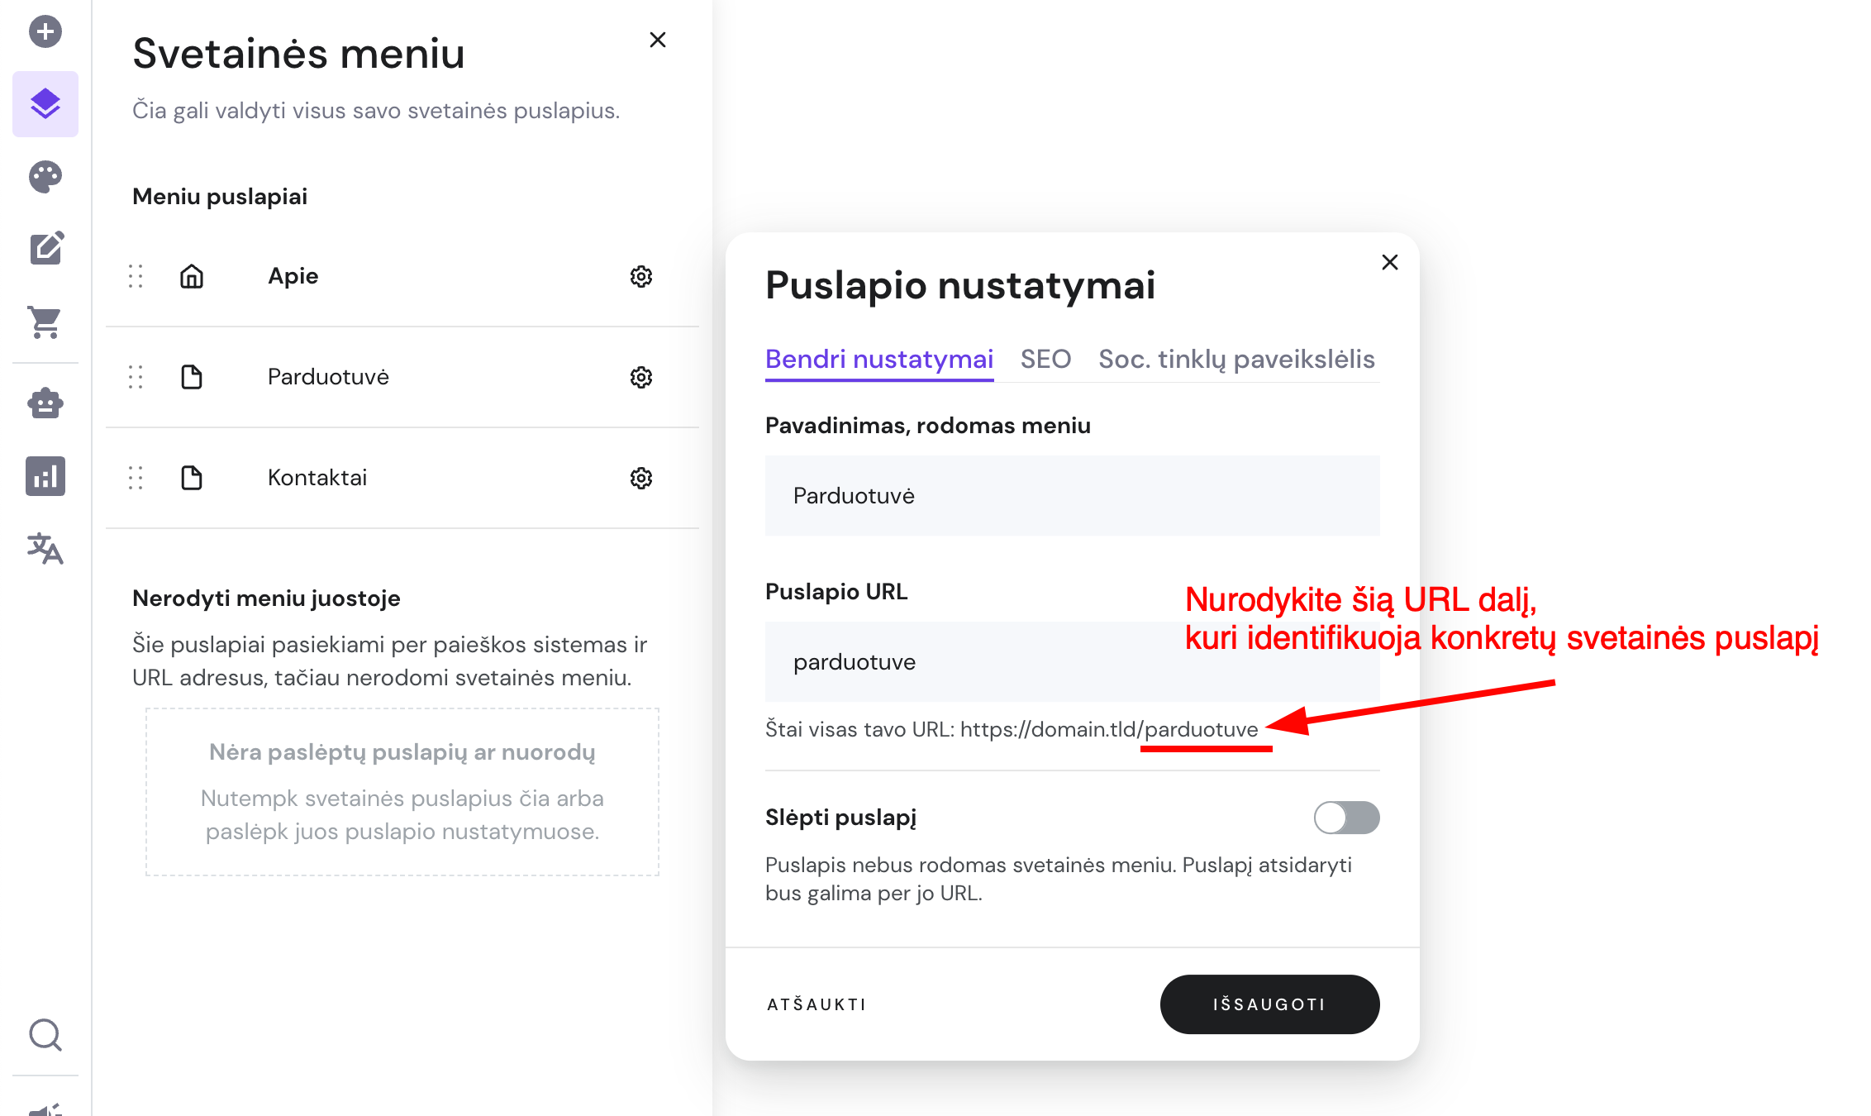Screen dimensions: 1871x1116
Task: Toggle the Slėpti puslapį switch
Action: 1346,818
